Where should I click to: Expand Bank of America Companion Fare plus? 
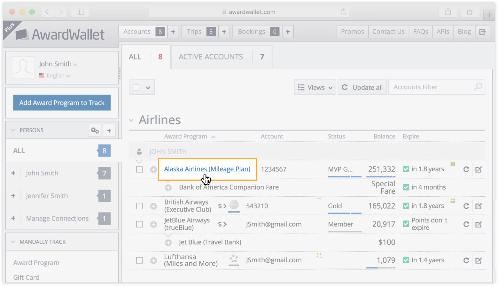click(168, 188)
